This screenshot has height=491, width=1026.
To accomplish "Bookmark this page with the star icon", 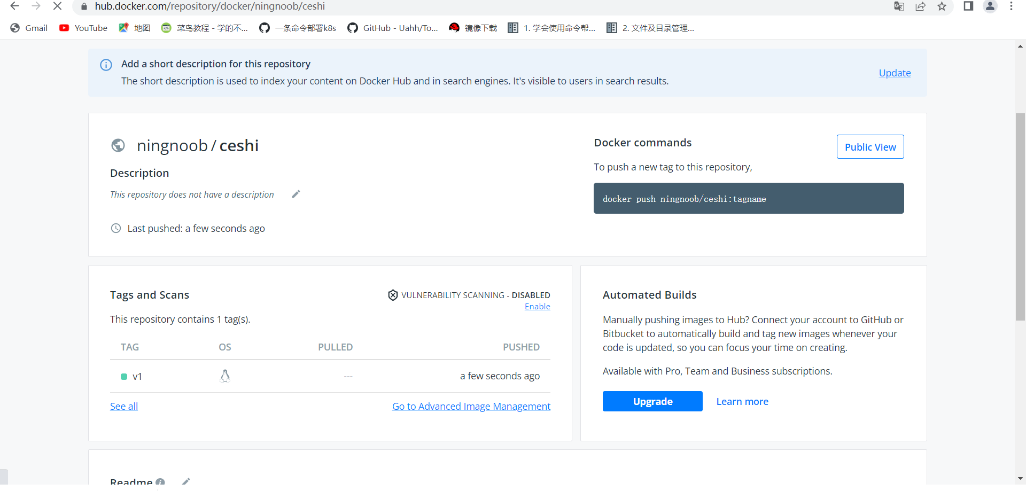I will tap(942, 6).
